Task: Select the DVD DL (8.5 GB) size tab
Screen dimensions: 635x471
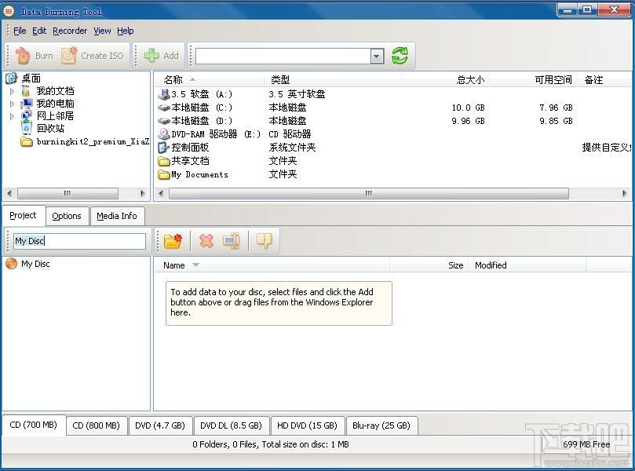Action: pos(231,425)
